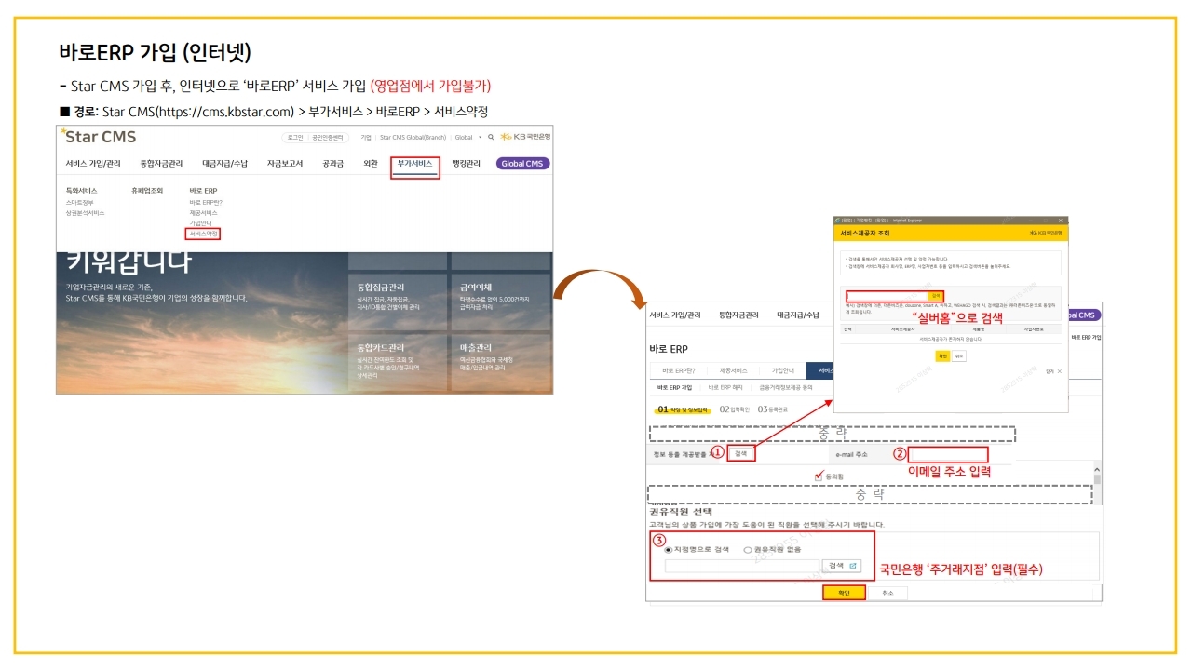Open 통합자금관리 menu in the left screenshot
The width and height of the screenshot is (1192, 670).
[x=161, y=164]
